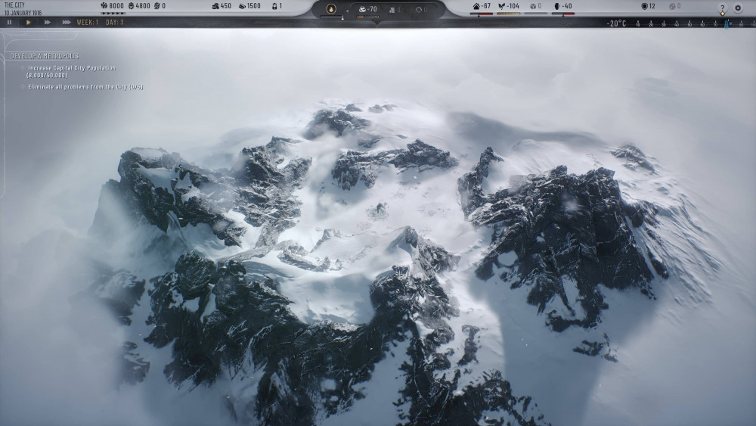Set game to fast forward speed
The image size is (756, 426).
point(47,22)
